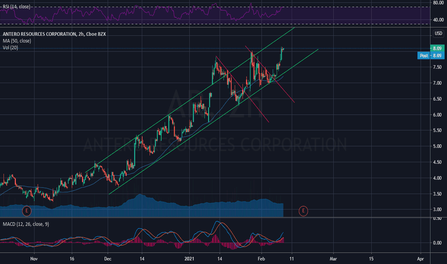The image size is (447, 264).
Task: Click the Nov date label on time axis
Action: 34,259
